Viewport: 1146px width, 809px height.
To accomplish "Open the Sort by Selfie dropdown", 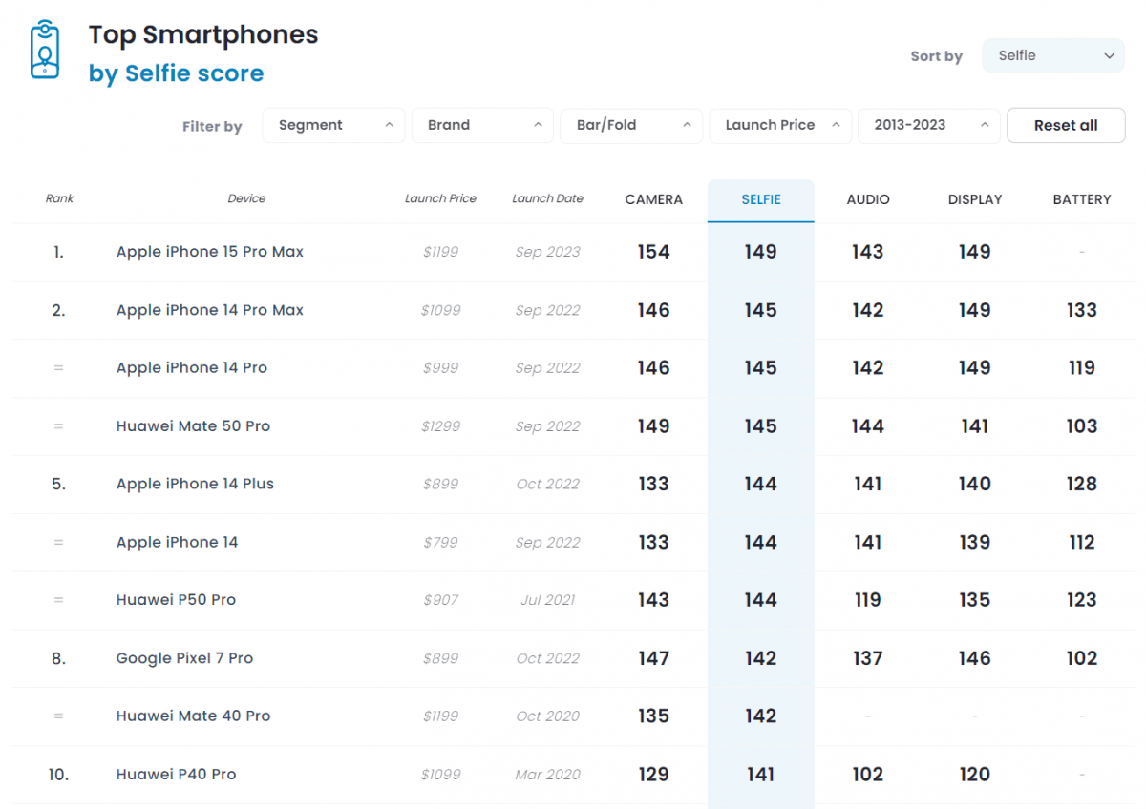I will (x=1052, y=56).
